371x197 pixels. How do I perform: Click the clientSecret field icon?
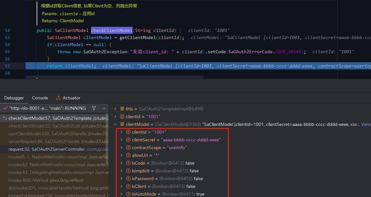tap(128, 140)
